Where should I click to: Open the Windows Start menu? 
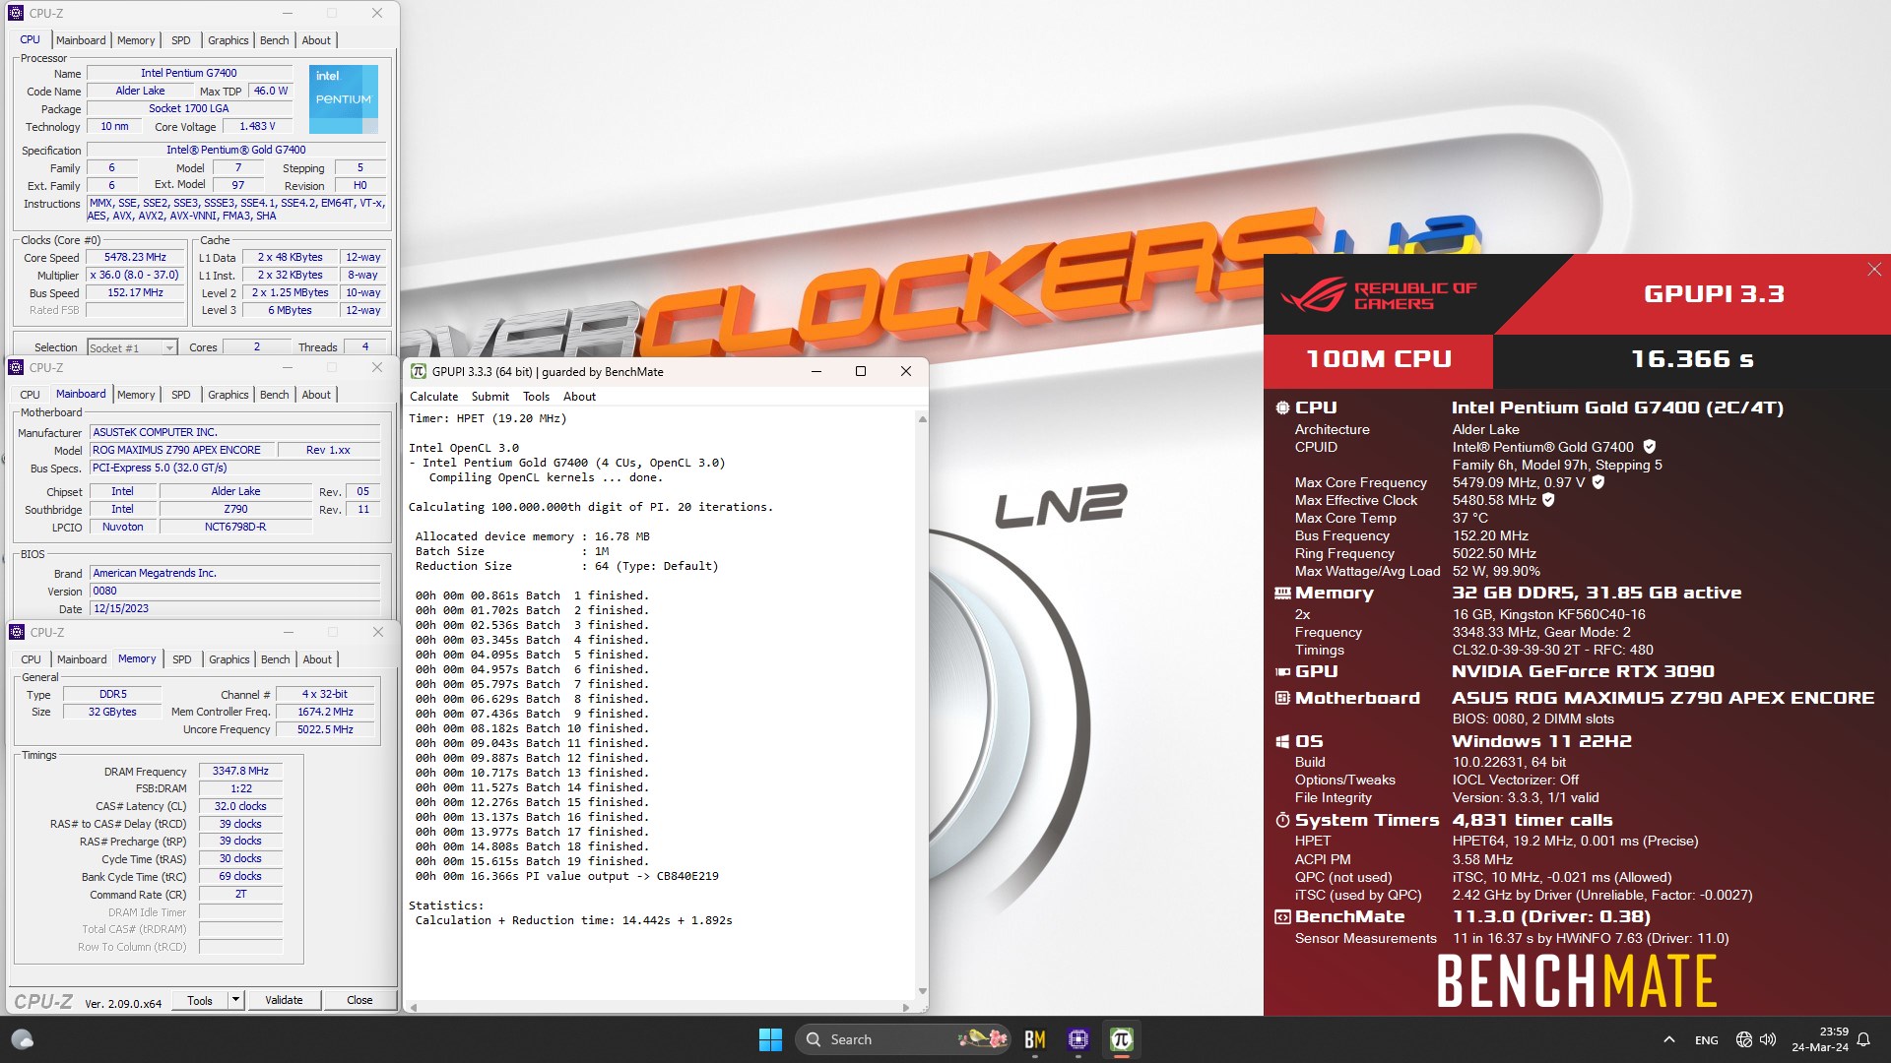(770, 1039)
